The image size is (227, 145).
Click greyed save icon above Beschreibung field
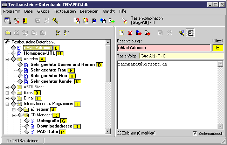tap(160, 33)
